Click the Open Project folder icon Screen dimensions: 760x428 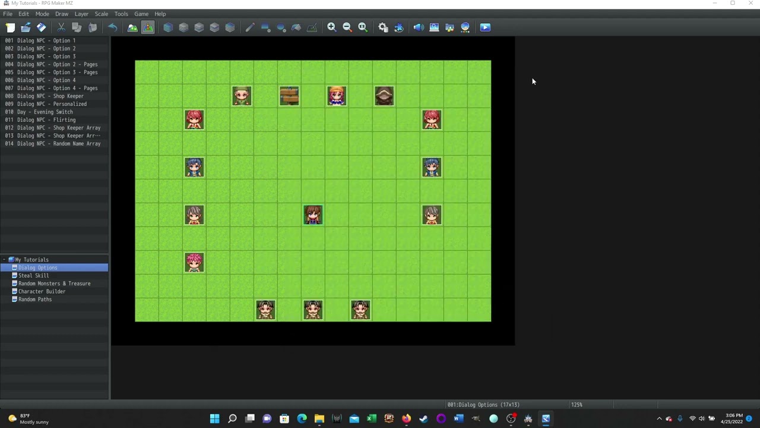pyautogui.click(x=26, y=27)
